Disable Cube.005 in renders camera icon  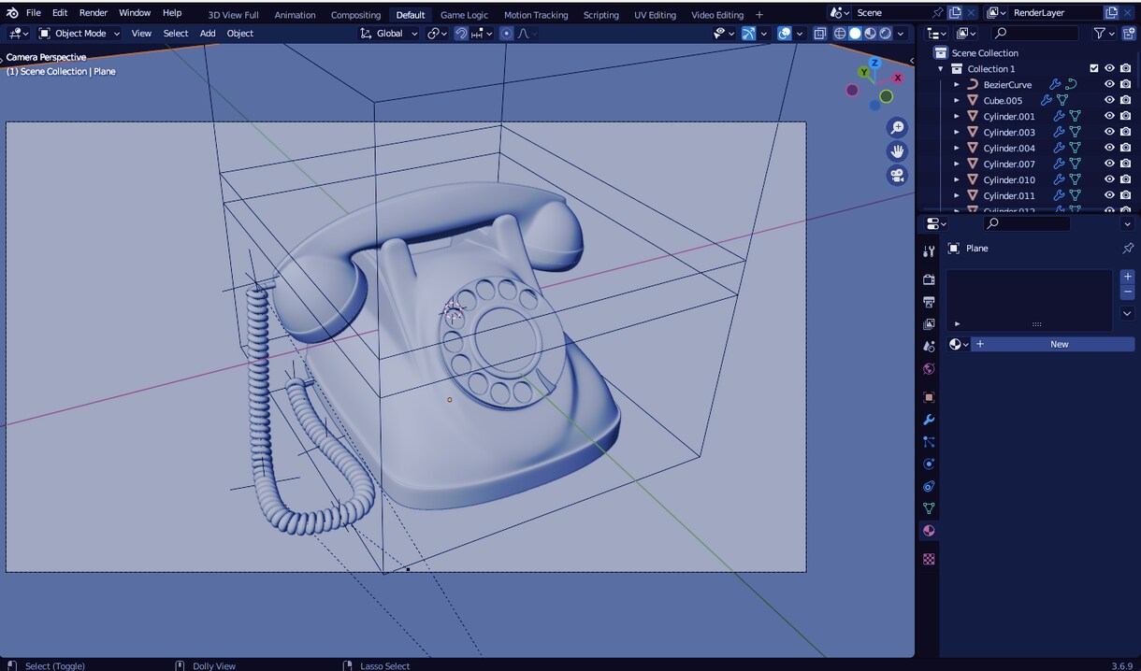(x=1125, y=100)
